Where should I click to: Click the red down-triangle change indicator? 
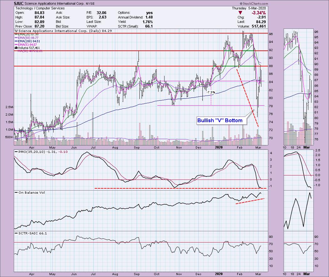[240, 13]
